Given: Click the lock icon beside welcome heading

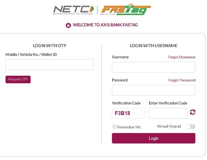Looking at the screenshot, I should [x=68, y=25].
